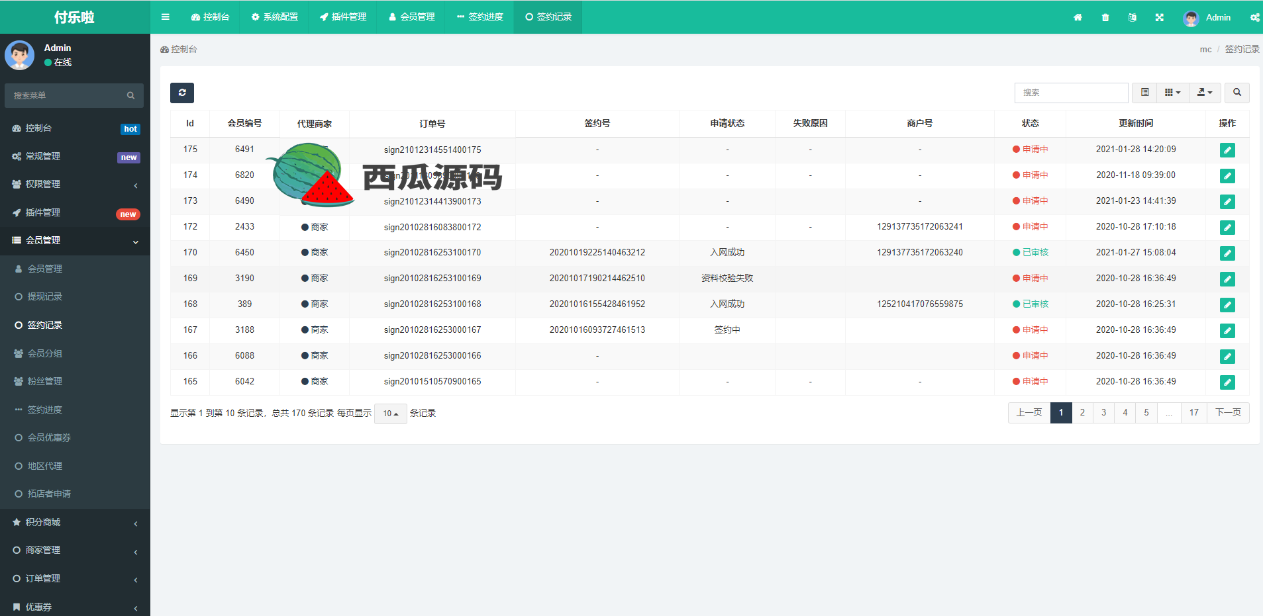Screen dimensions: 1263x616
Task: Expand 积分商城 sidebar menu
Action: pos(75,523)
